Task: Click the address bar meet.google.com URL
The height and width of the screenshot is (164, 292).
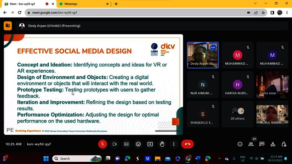Action: (x=54, y=13)
